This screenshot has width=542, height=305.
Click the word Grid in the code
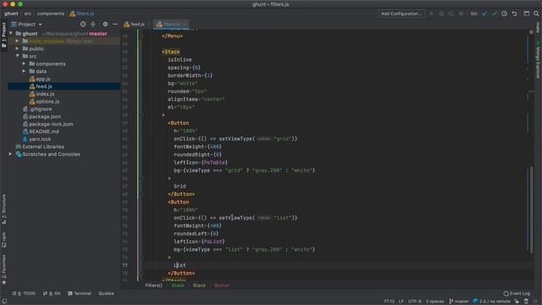pos(180,186)
